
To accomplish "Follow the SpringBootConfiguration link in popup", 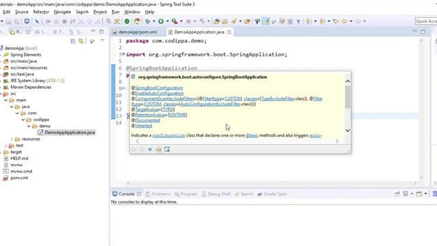I will 159,88.
